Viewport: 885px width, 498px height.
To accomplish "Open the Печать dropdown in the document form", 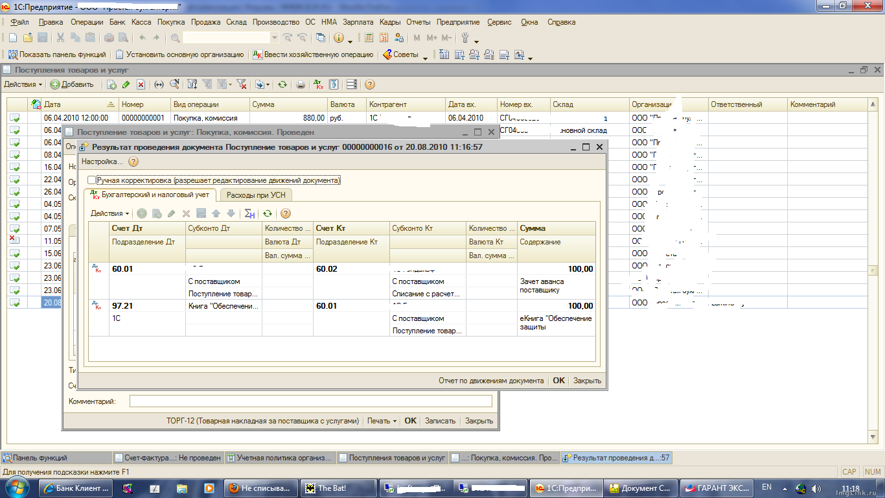I will (382, 421).
